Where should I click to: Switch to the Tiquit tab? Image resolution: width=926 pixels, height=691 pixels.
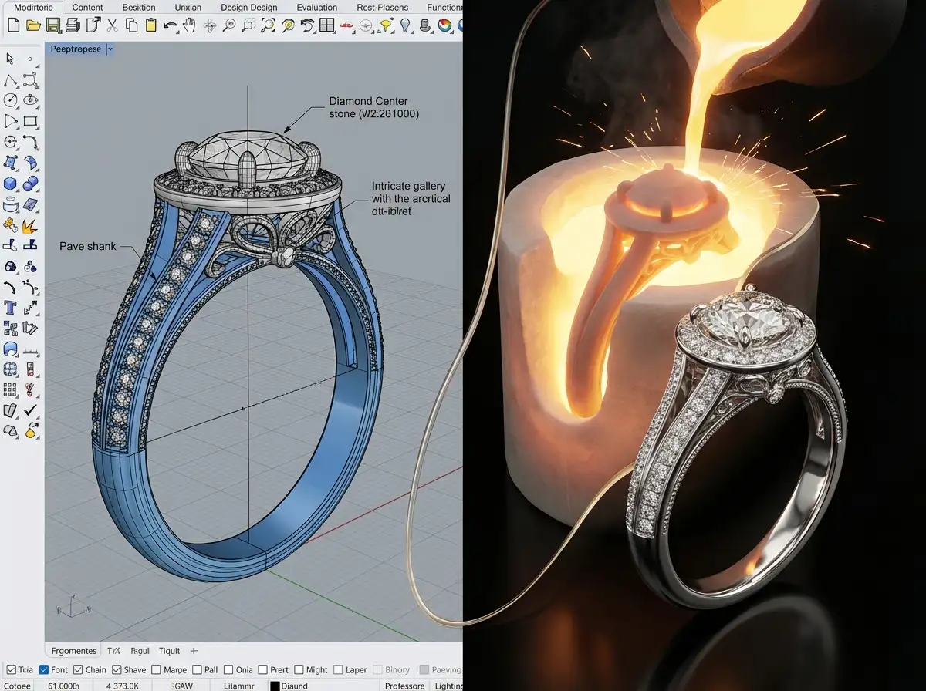click(169, 650)
